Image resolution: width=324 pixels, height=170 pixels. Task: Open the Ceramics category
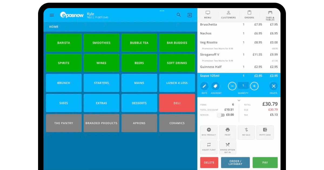coord(177,123)
